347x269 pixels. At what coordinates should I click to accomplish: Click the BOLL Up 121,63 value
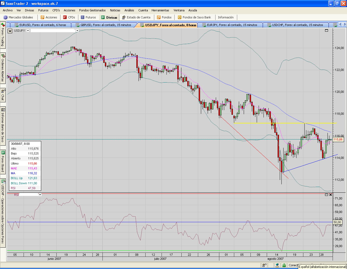pos(33,178)
